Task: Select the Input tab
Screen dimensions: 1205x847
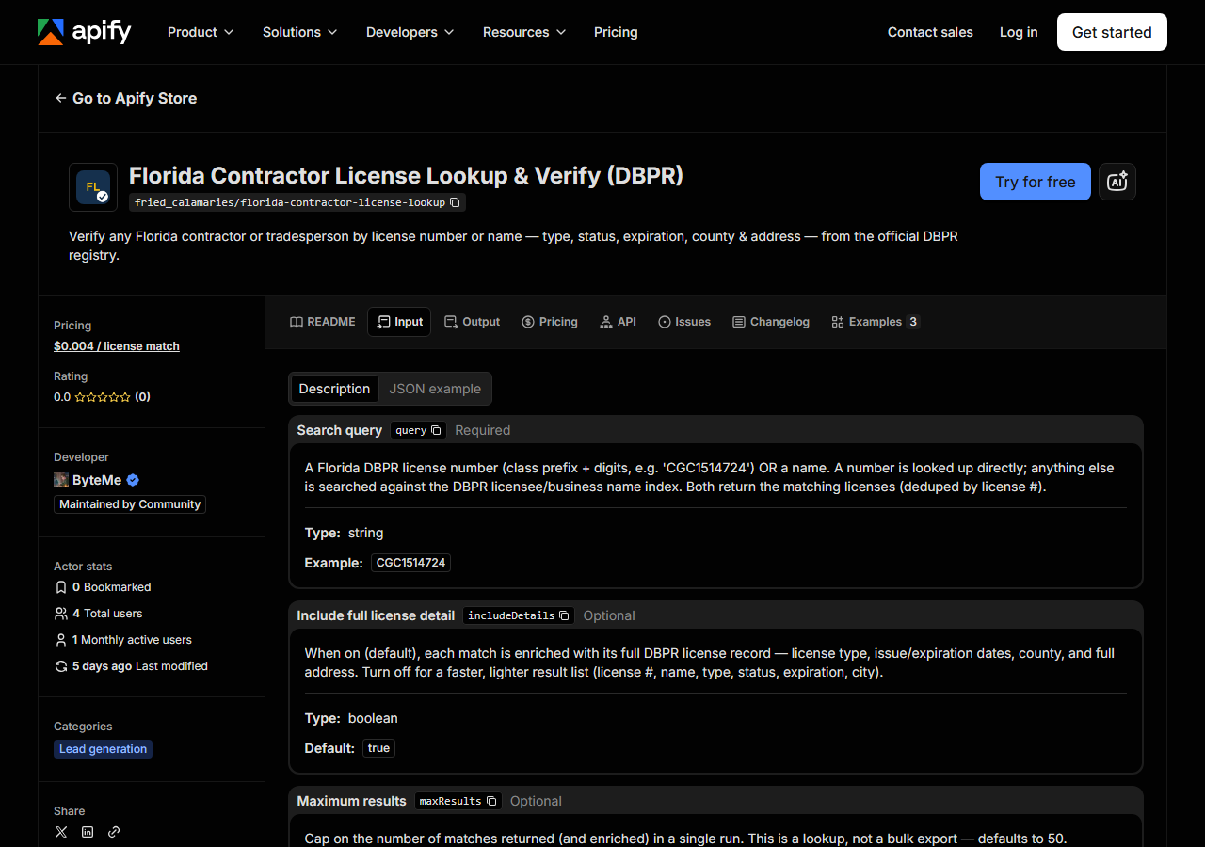Action: 399,322
